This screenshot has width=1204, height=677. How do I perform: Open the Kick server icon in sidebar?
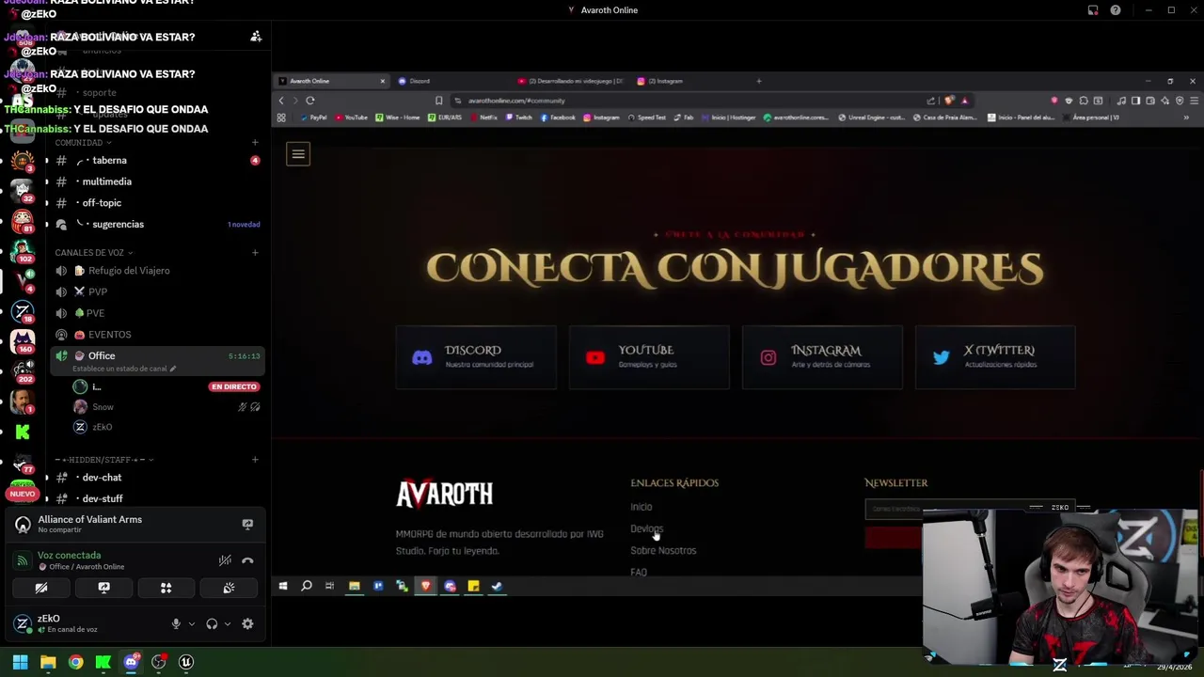pyautogui.click(x=23, y=432)
